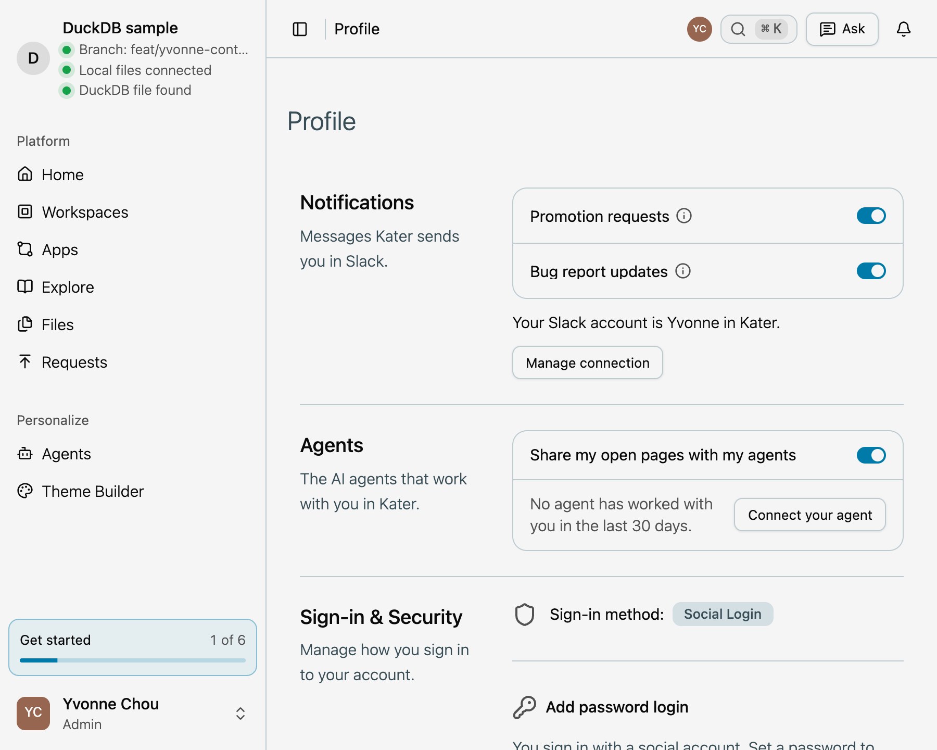This screenshot has height=750, width=937.
Task: Open search with the magnifier field
Action: pos(758,29)
